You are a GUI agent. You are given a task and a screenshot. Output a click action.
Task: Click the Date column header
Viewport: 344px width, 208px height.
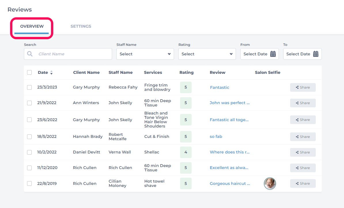point(43,72)
